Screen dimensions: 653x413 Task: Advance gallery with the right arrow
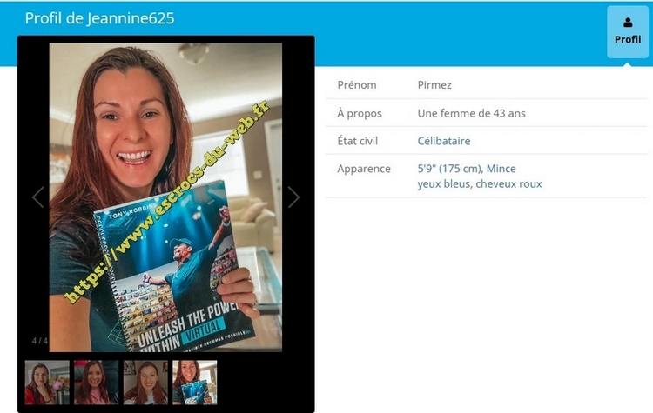(x=293, y=197)
